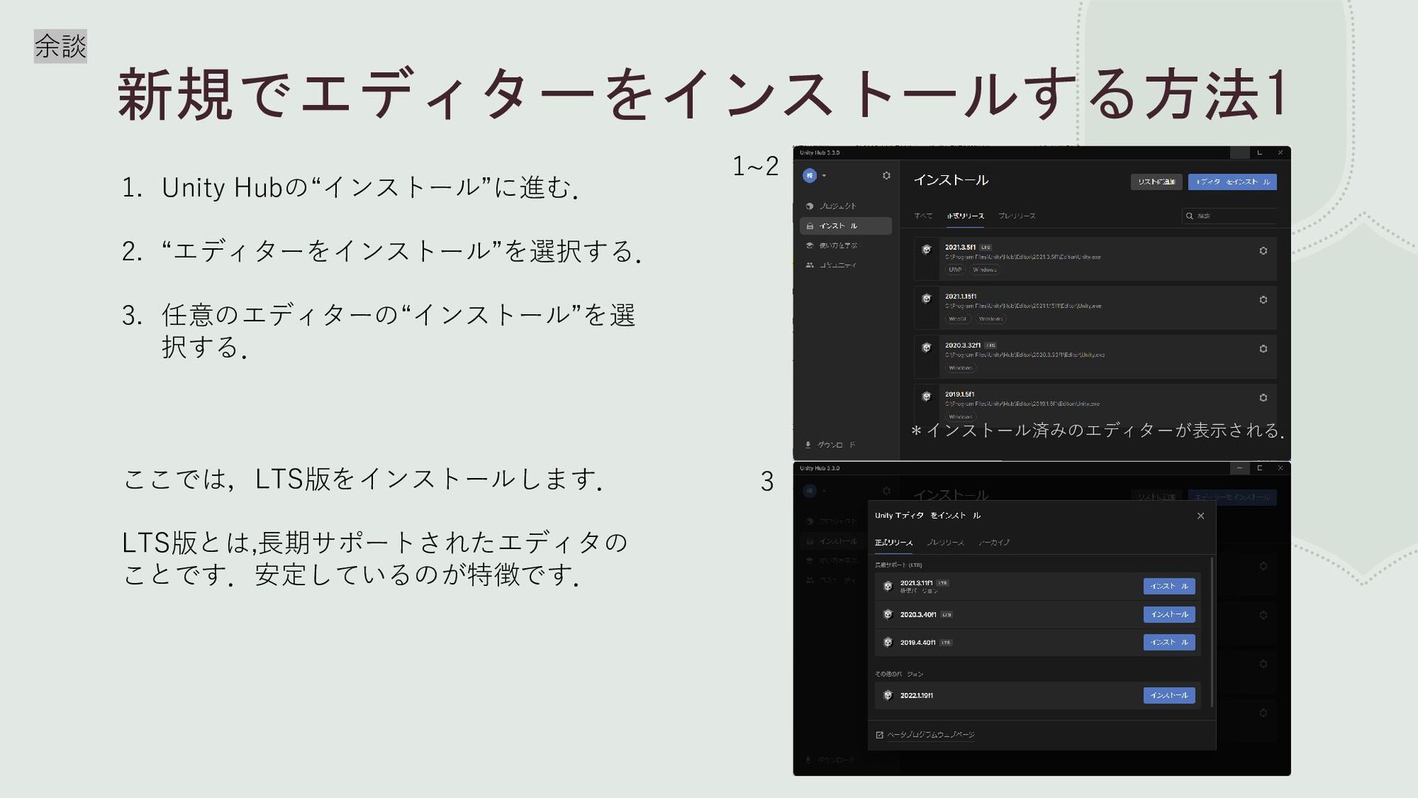The width and height of the screenshot is (1418, 798).
Task: Open gear settings for editor 2021.1.15f1
Action: tap(1263, 300)
